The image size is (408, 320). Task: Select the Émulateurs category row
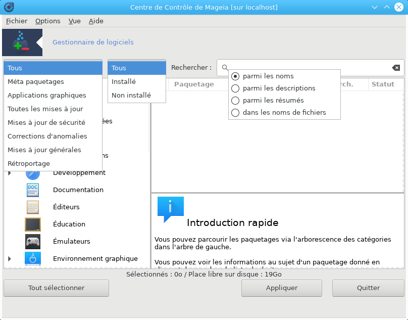coord(78,242)
